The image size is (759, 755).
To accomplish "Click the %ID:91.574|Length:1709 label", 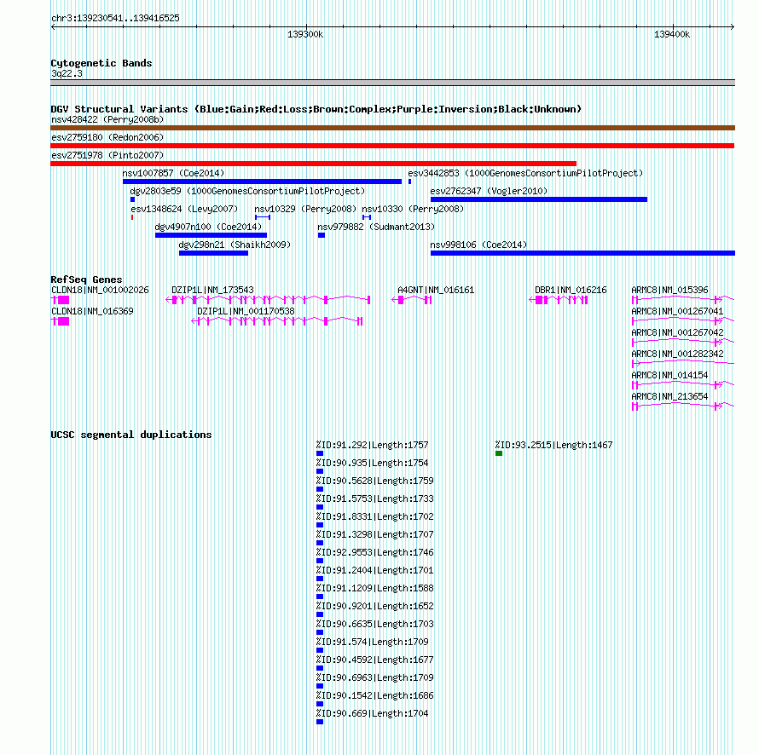I will (372, 642).
